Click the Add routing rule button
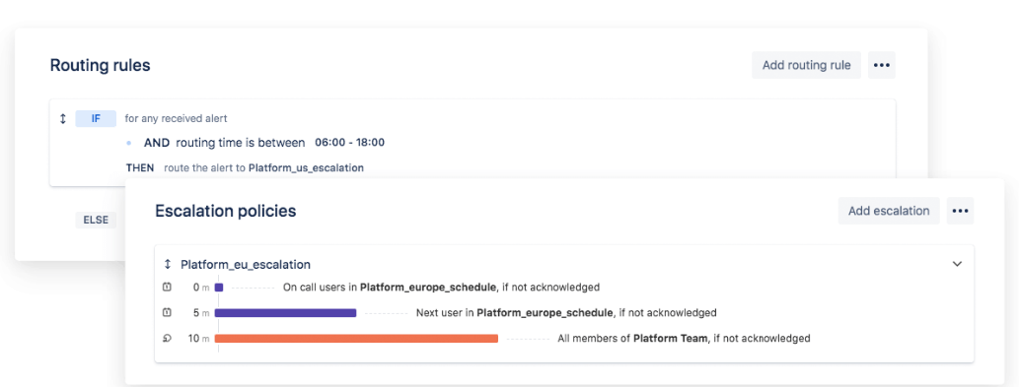This screenshot has width=1019, height=387. click(x=806, y=65)
